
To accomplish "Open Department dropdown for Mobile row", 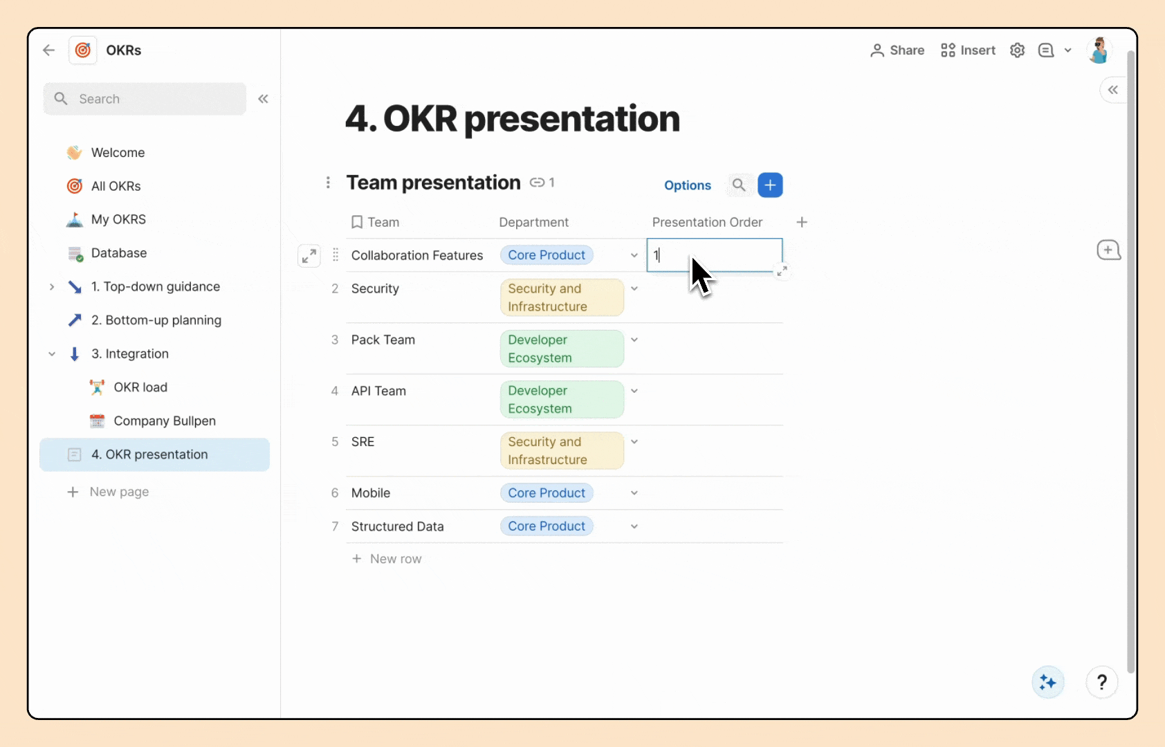I will (634, 493).
